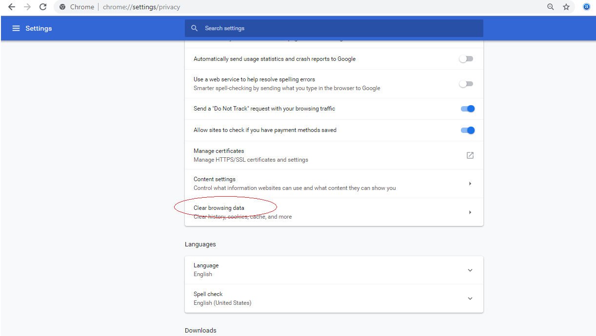Reload the current settings page
This screenshot has height=336, width=596.
[x=43, y=7]
